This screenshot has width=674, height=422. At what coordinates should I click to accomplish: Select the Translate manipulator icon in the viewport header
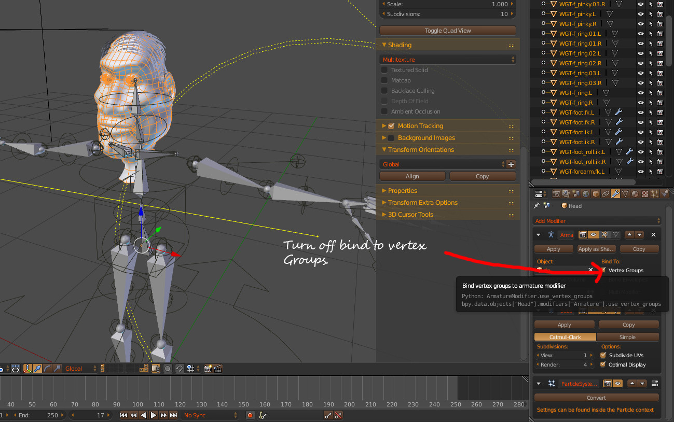[x=37, y=369]
